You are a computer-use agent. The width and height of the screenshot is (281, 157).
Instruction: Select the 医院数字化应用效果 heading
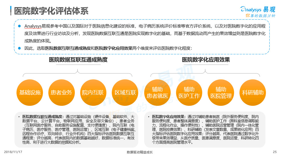coord(206,60)
